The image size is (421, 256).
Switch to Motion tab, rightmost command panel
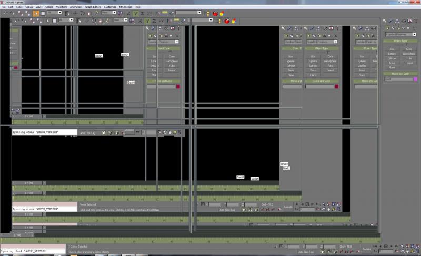(x=404, y=21)
